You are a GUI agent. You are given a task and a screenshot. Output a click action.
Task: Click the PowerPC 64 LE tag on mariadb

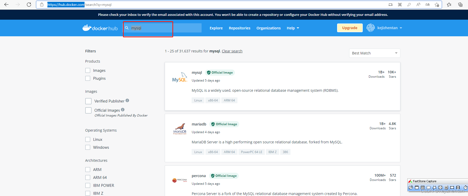tap(252, 152)
